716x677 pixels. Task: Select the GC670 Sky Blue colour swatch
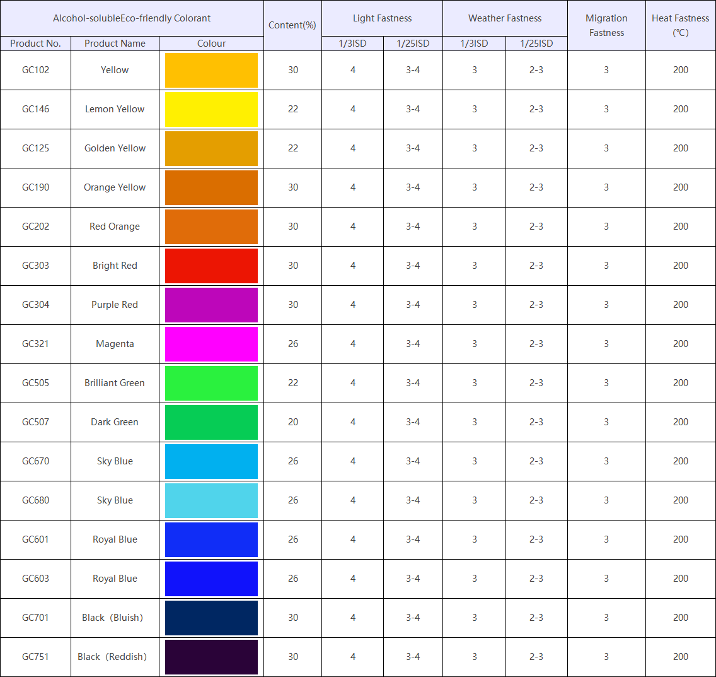click(211, 461)
